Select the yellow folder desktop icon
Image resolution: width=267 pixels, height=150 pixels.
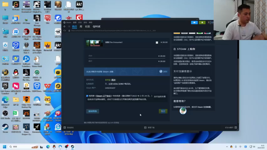pos(5,6)
